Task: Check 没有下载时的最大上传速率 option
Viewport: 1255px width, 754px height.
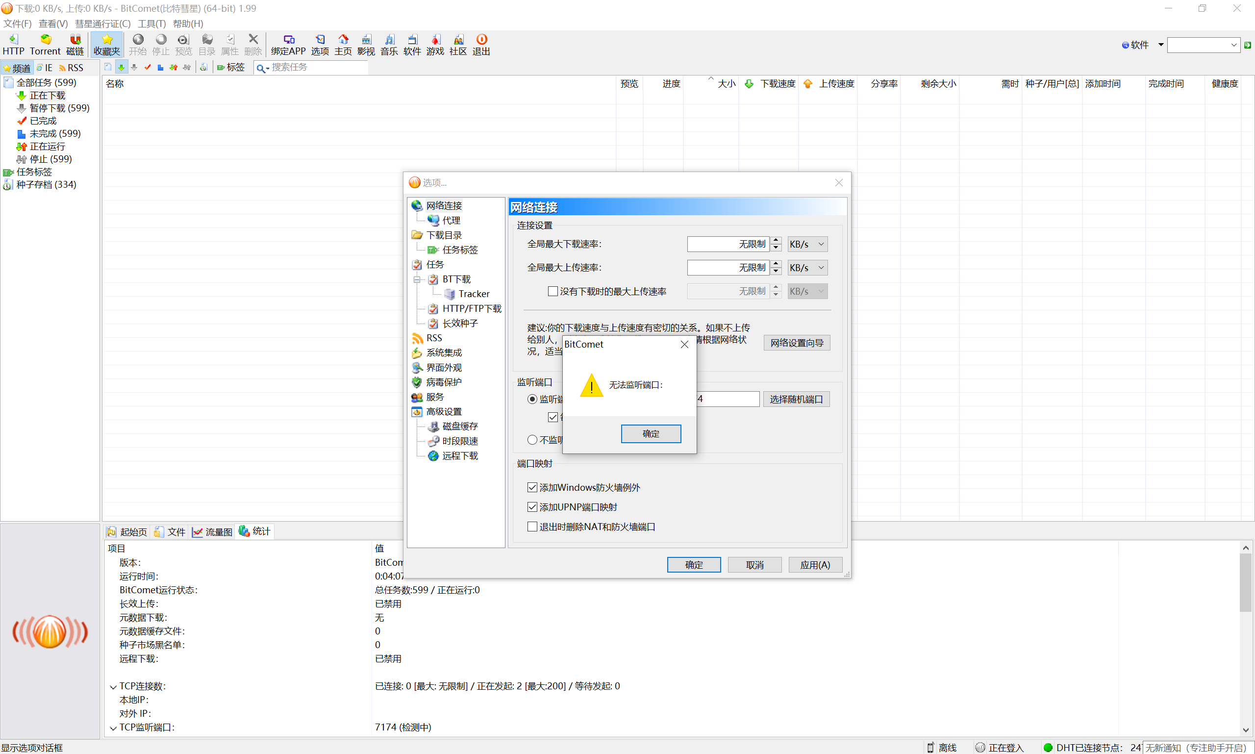Action: pyautogui.click(x=553, y=291)
